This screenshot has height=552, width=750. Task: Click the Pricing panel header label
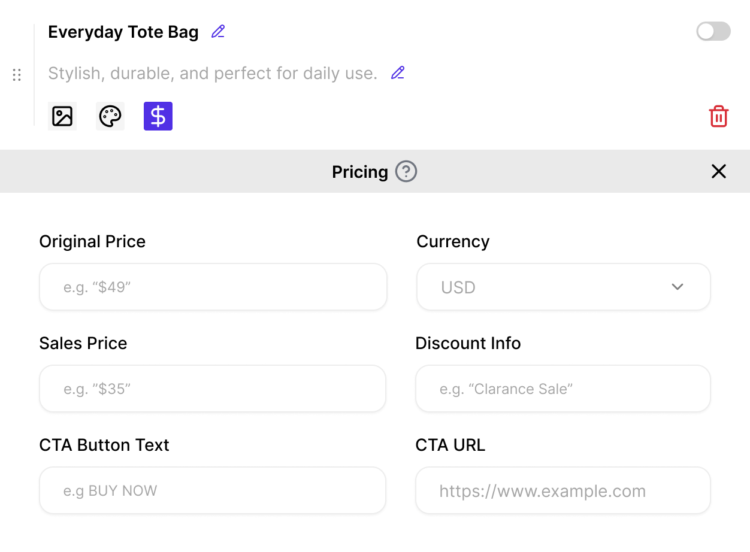360,172
